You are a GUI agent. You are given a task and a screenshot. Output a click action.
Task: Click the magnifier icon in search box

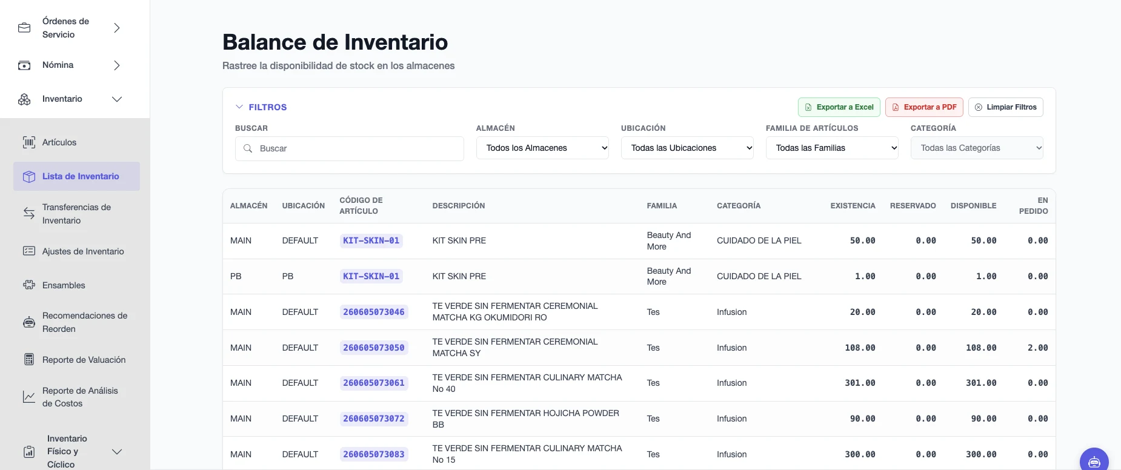coord(248,148)
